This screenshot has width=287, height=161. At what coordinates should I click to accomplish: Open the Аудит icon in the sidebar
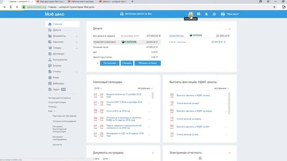tap(50, 89)
